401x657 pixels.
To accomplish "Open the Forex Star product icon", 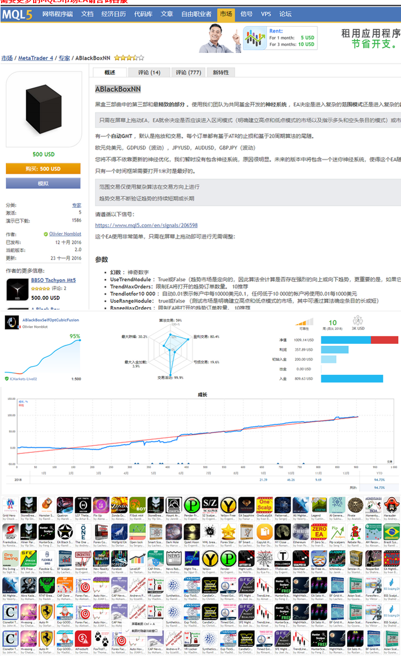I will pos(229,531).
